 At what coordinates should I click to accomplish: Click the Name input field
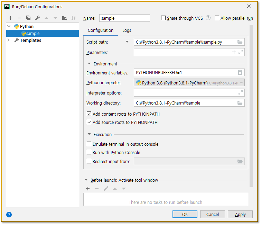124,18
